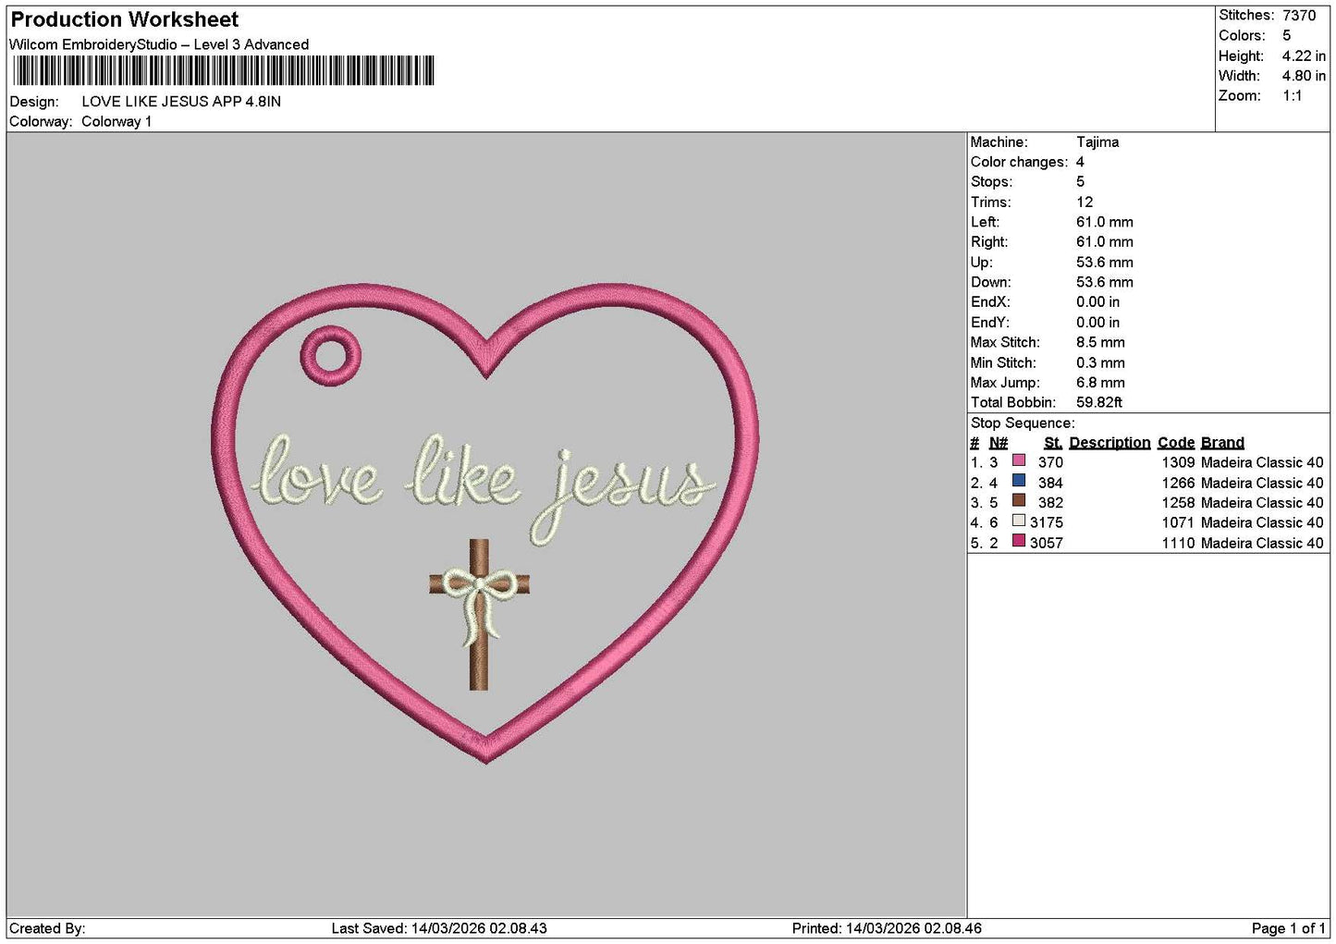Click the Max Jump value 6.8 mm
The width and height of the screenshot is (1336, 944).
click(x=1100, y=383)
